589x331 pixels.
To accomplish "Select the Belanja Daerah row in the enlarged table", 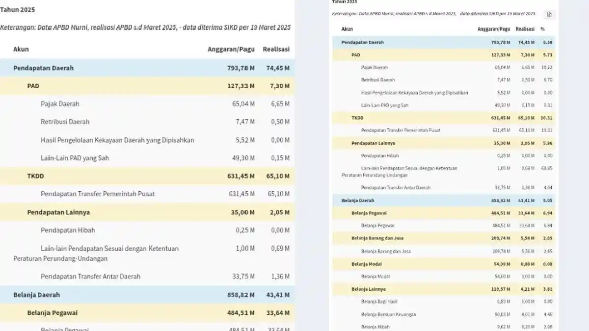I will 147,295.
